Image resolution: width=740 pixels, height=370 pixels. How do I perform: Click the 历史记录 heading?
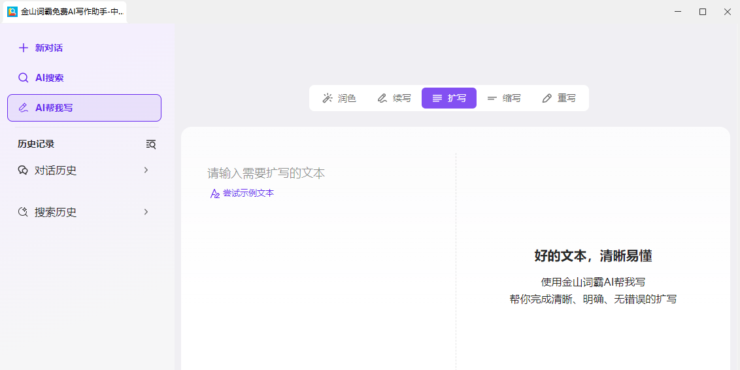[x=36, y=144]
